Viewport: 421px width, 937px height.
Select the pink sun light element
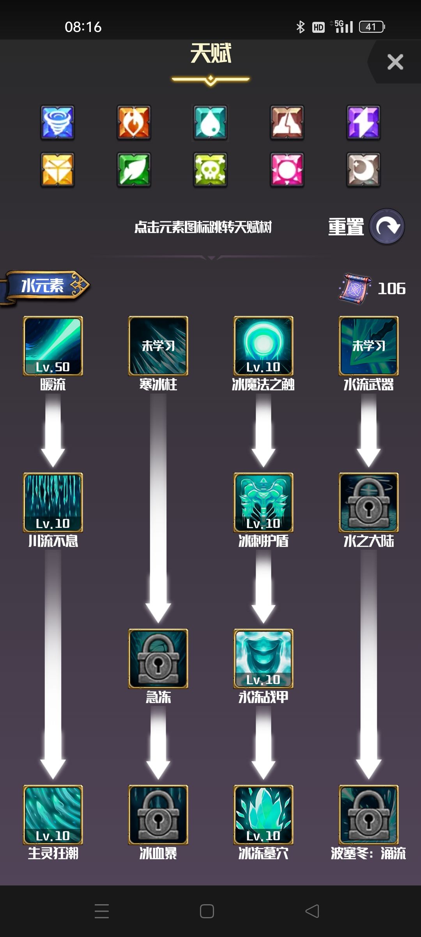287,170
